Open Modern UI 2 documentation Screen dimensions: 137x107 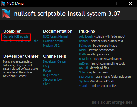pyautogui.click(x=51, y=46)
